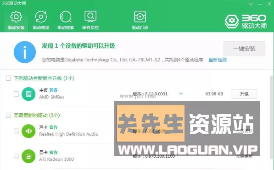Click the 重新检测 link
The image size is (274, 170).
pos(218,60)
